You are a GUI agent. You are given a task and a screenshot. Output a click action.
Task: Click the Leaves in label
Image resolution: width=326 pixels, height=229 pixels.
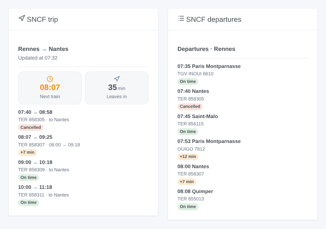(117, 97)
